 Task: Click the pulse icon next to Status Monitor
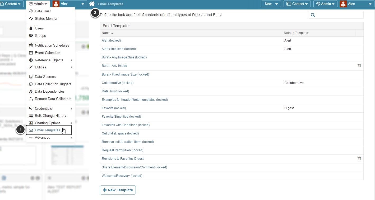pyautogui.click(x=31, y=18)
